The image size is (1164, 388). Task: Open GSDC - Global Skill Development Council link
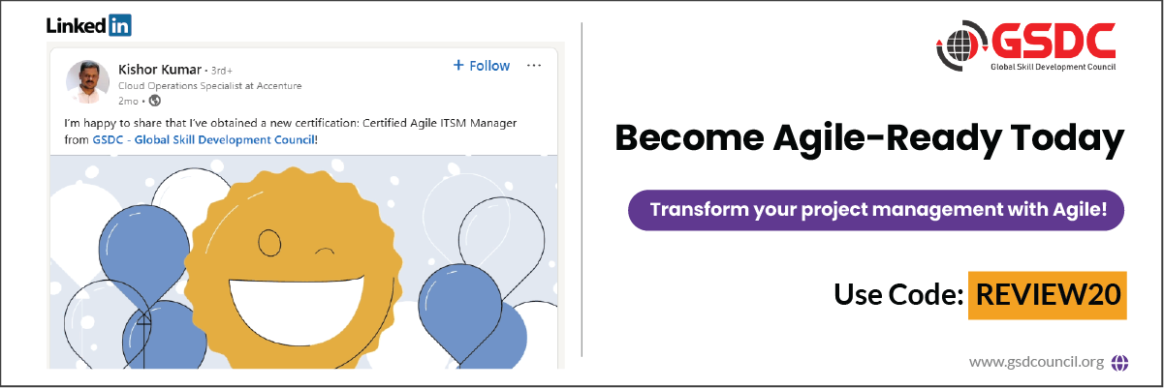(x=204, y=140)
